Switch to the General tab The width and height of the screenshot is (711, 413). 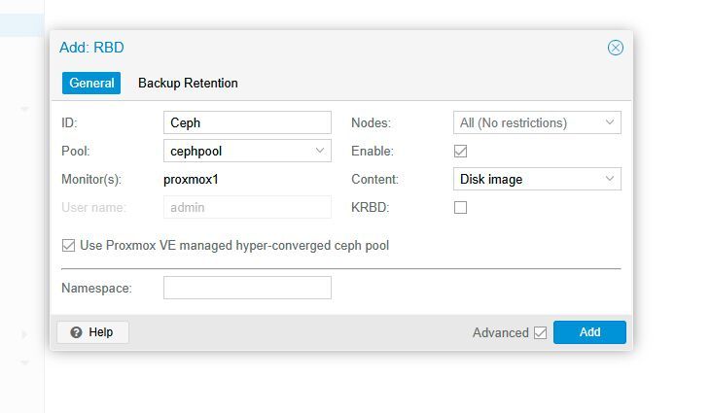91,83
